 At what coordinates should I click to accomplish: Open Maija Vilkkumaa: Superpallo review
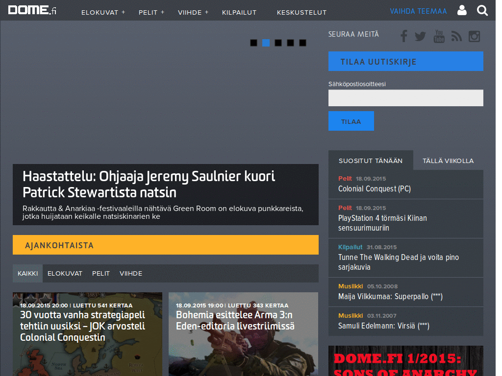pyautogui.click(x=390, y=296)
